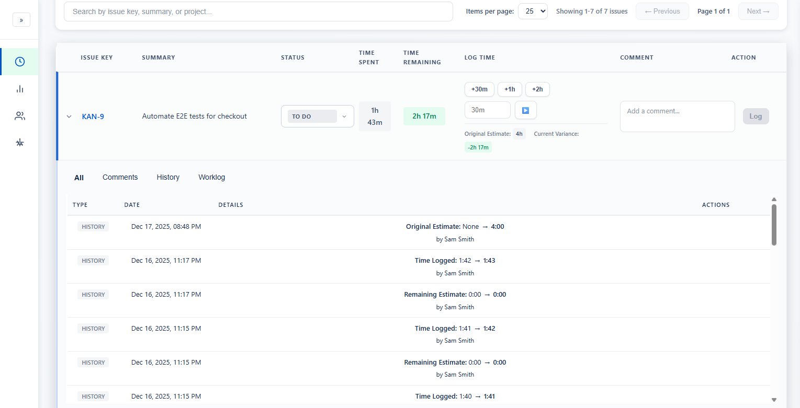The height and width of the screenshot is (408, 800).
Task: Select the team members sidebar icon
Action: pos(19,115)
